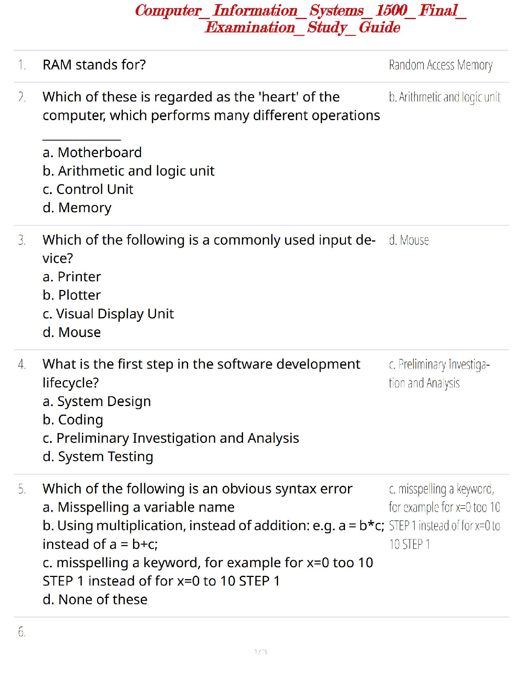Choose option 'b. Coding'
The width and height of the screenshot is (522, 675).
[73, 420]
